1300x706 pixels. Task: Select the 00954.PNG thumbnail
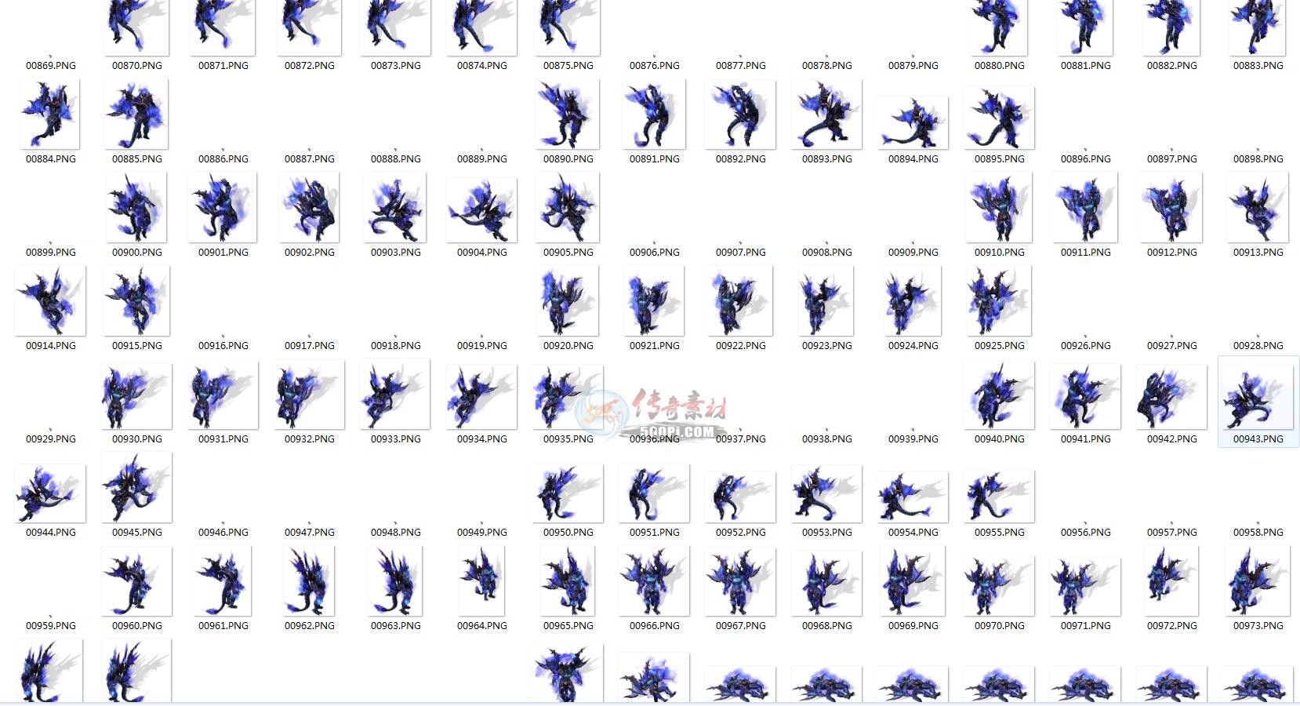913,497
